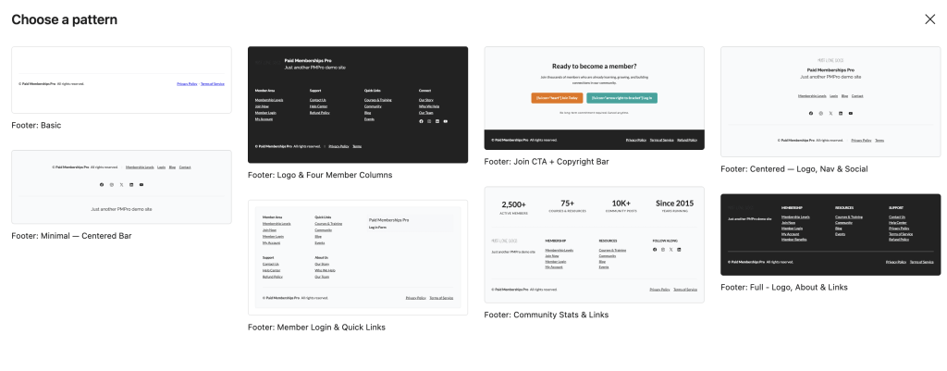Choose the Footer: Minimal — Centered Bar preview
The width and height of the screenshot is (947, 371).
pos(121,187)
